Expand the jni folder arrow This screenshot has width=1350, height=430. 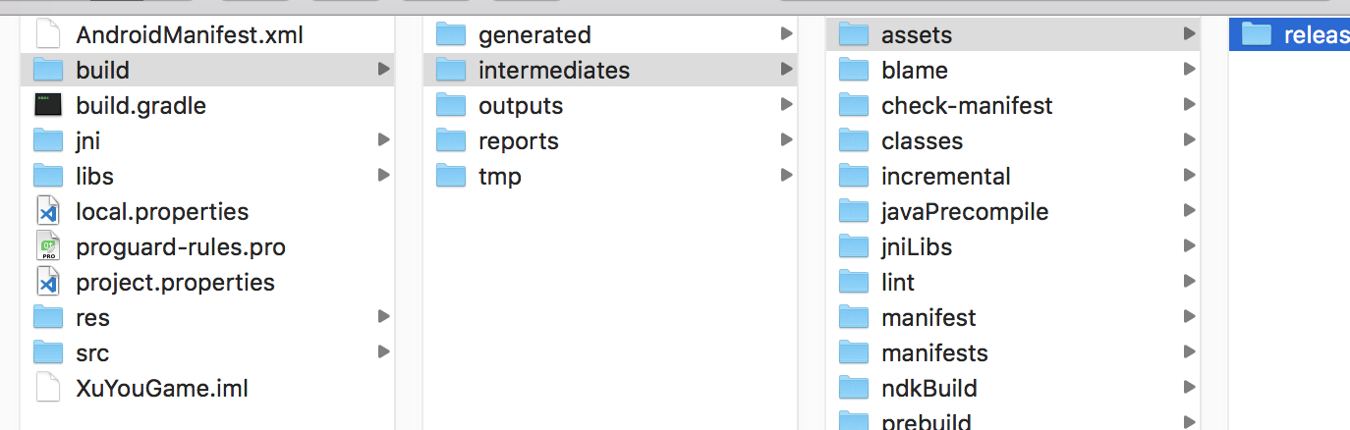click(x=383, y=140)
